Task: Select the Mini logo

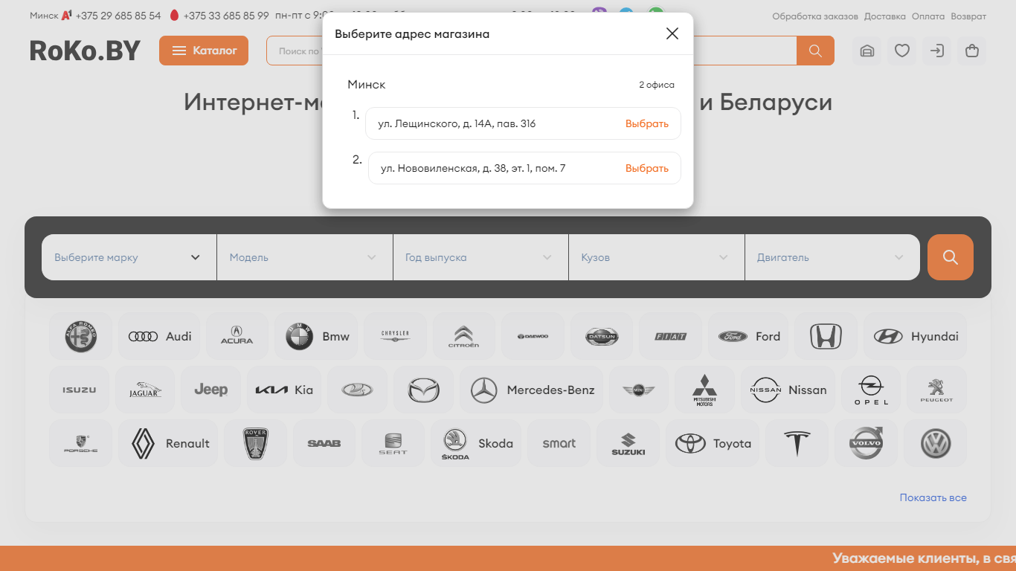Action: [x=639, y=390]
